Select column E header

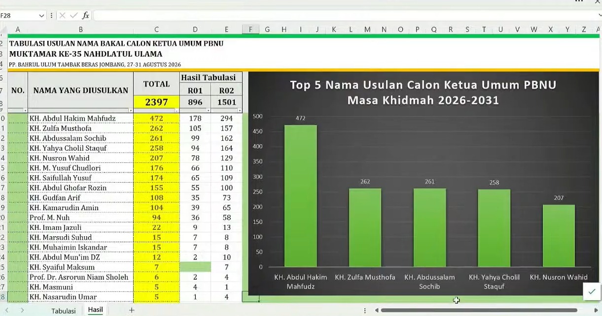click(226, 30)
